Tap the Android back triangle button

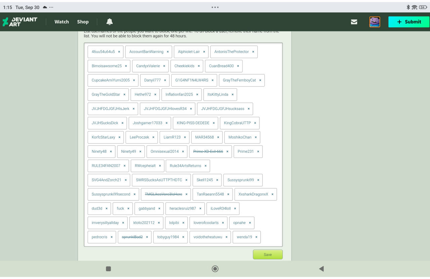tap(321, 269)
